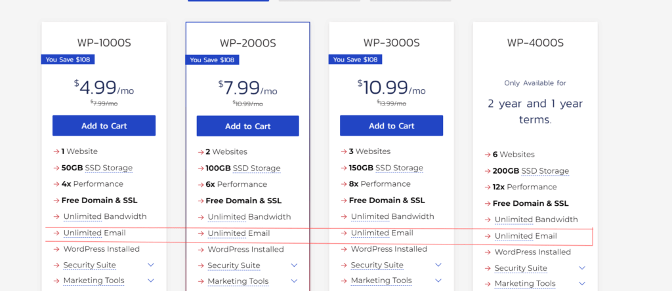The width and height of the screenshot is (672, 291).
Task: Add the WP-2000S plan to cart
Action: [247, 126]
